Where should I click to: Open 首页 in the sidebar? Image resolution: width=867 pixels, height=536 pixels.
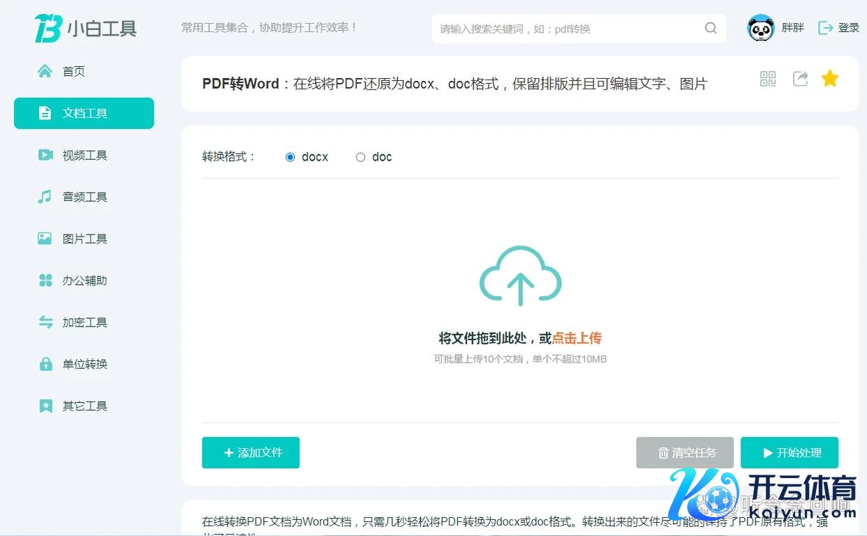pos(73,71)
